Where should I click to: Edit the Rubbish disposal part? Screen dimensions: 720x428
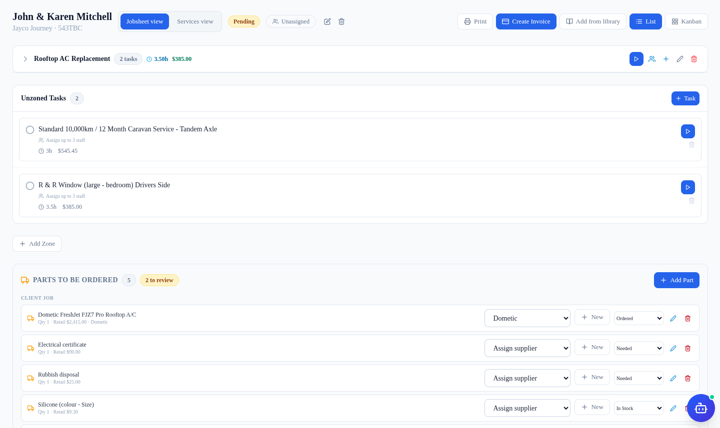673,379
